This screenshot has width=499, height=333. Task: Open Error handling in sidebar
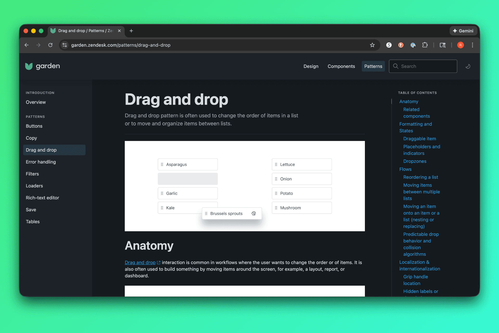tap(41, 162)
